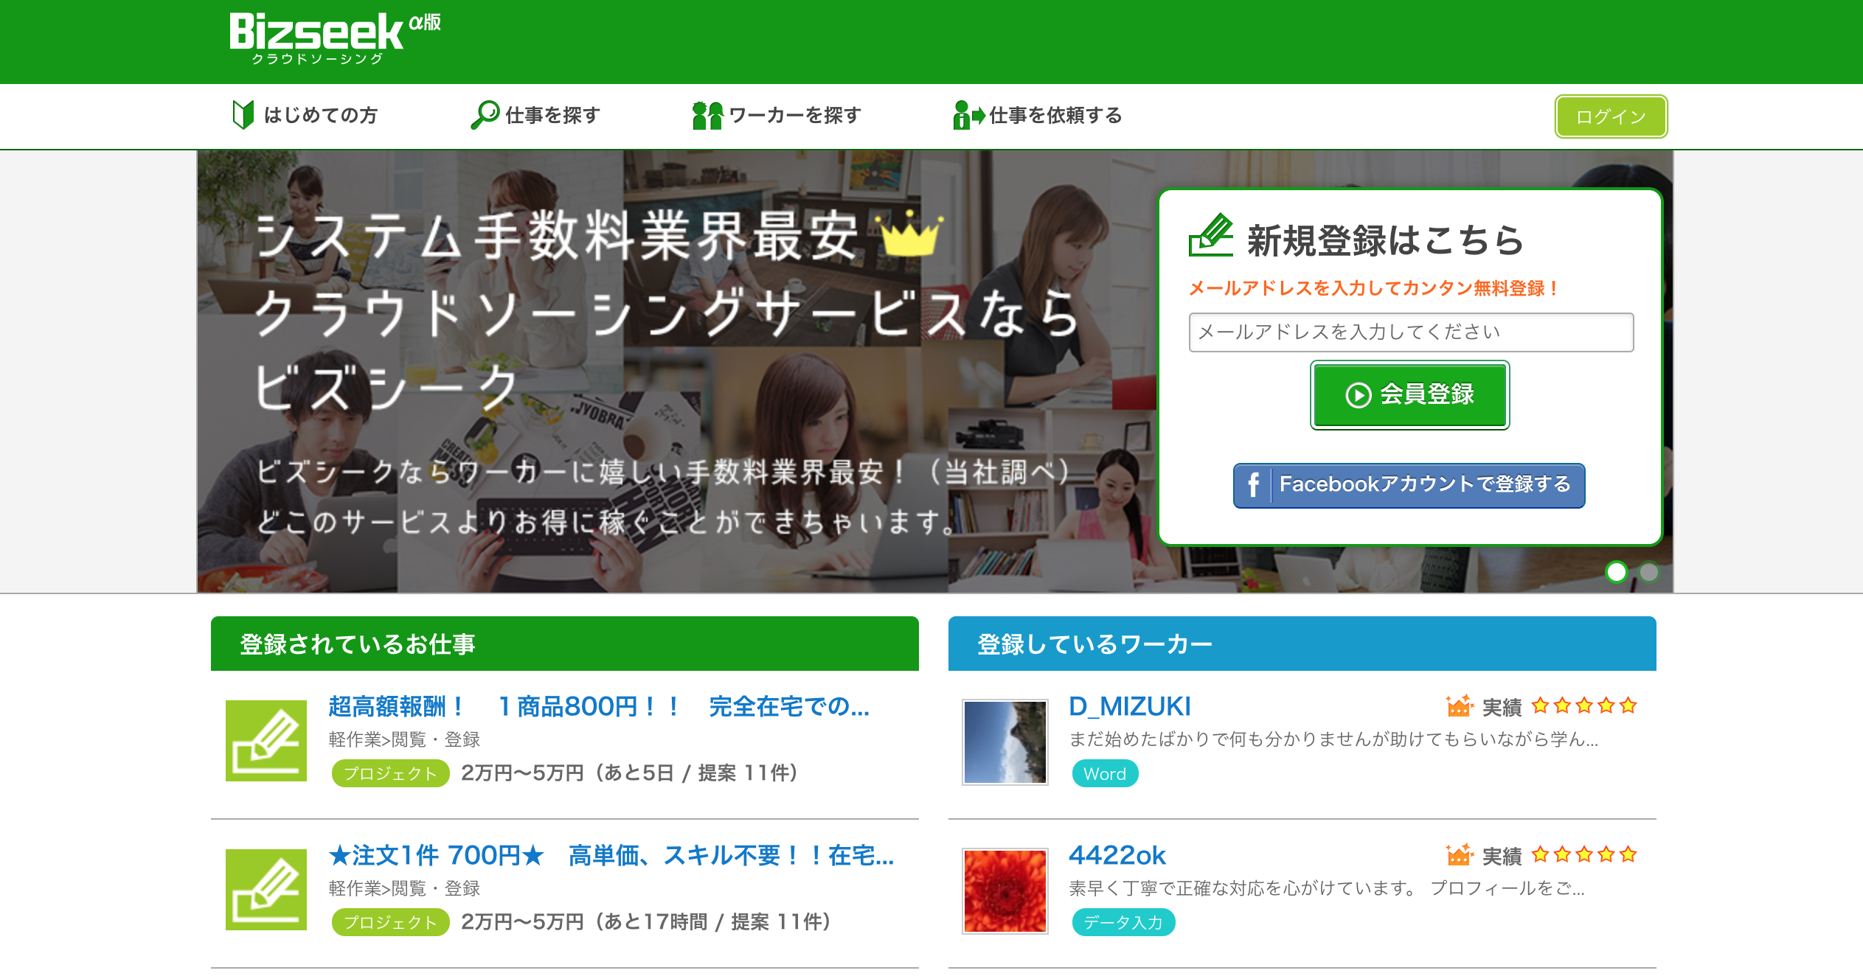
Task: Click the プロジェクト tag on the 注文1件 700円 job
Action: pos(390,922)
